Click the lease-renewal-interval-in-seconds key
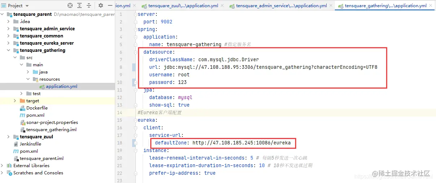 click(198, 158)
